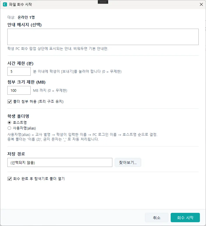Click into the 안내 메시지 text box
The image size is (206, 226).
103,37
